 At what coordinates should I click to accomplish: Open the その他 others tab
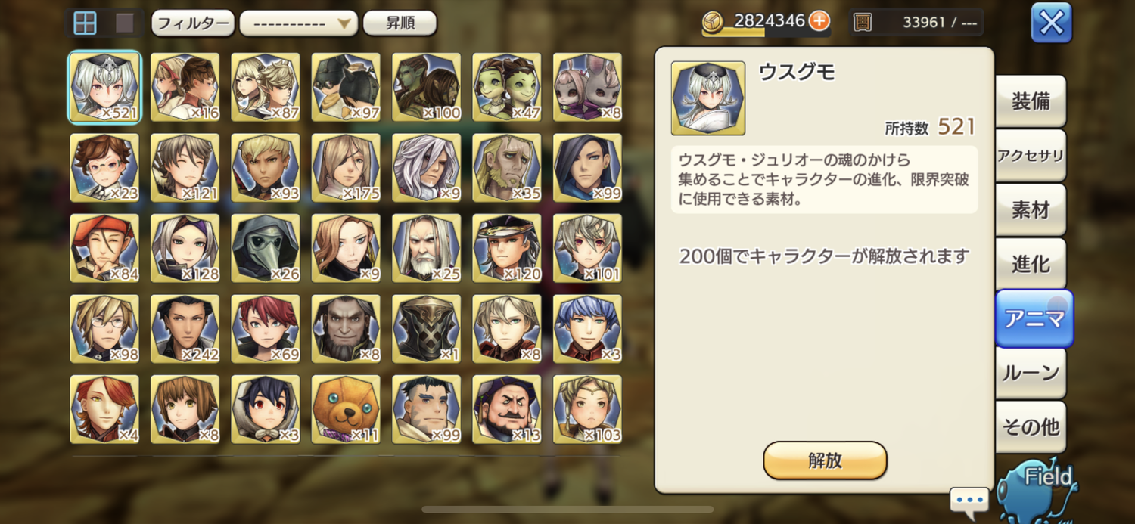click(1031, 427)
